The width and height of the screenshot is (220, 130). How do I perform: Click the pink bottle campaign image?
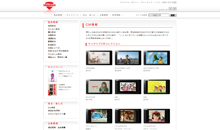pos(53,76)
